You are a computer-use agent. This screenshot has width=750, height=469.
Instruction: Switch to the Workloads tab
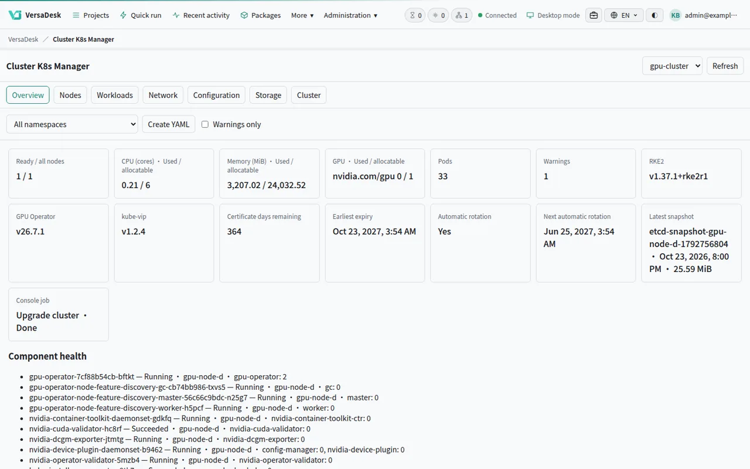point(115,95)
